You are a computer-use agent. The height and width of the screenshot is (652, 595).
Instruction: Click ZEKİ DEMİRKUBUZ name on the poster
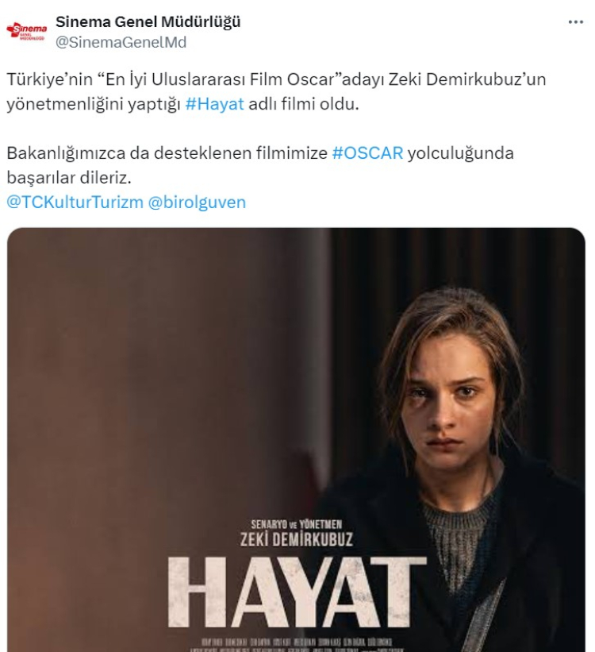(x=296, y=539)
